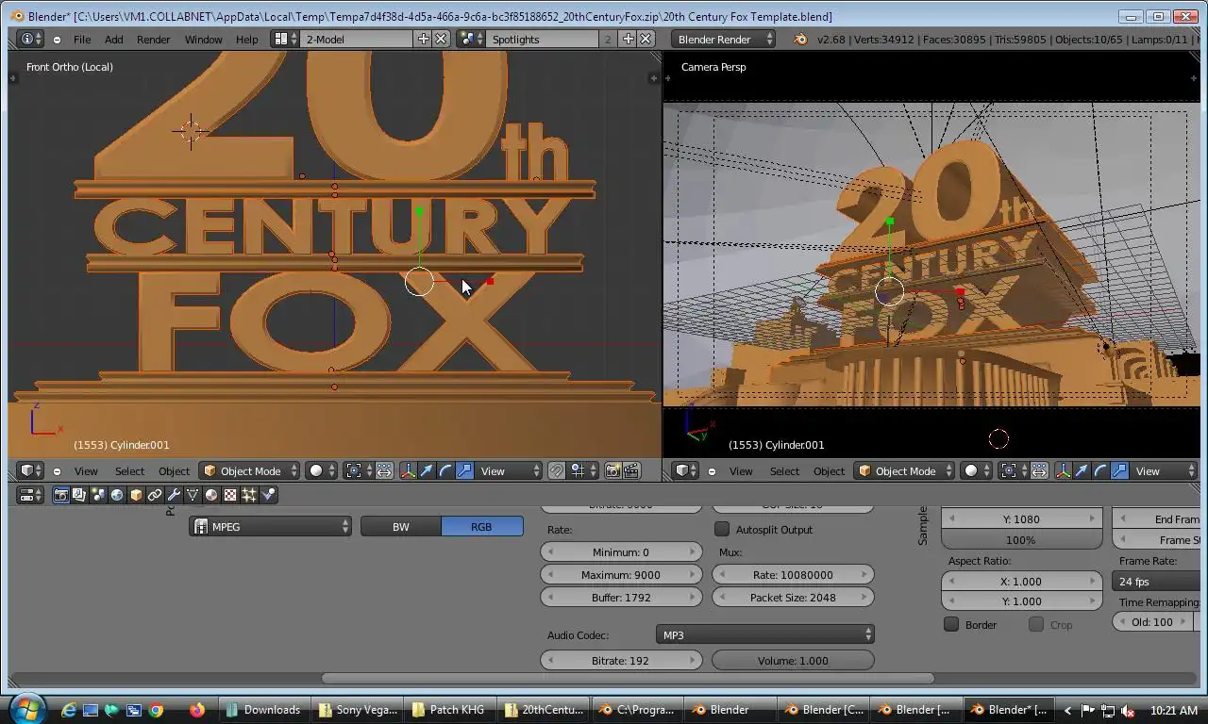The height and width of the screenshot is (724, 1208).
Task: Select rotate manipulator arc in Camera Persp viewport
Action: tap(1100, 470)
